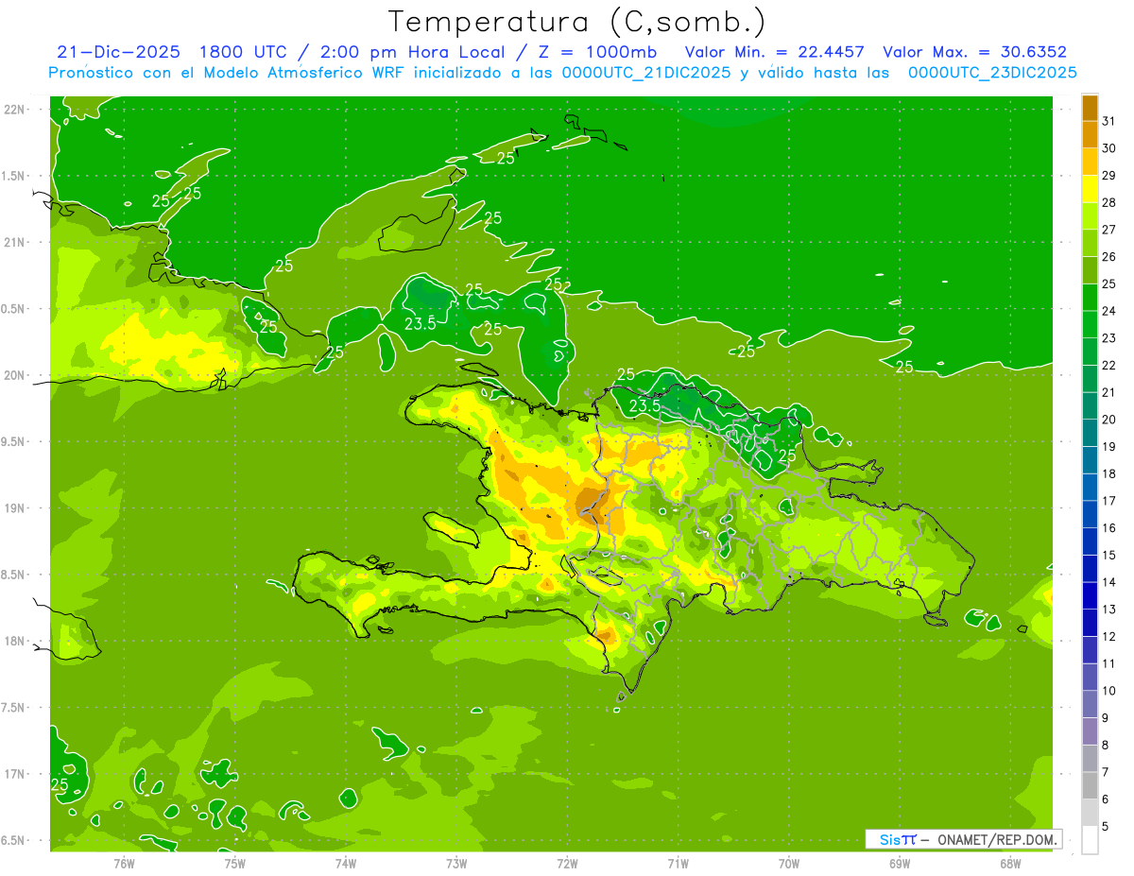
Task: Click 'Valor Min. = 22.4457' in header
Action: coord(774,52)
